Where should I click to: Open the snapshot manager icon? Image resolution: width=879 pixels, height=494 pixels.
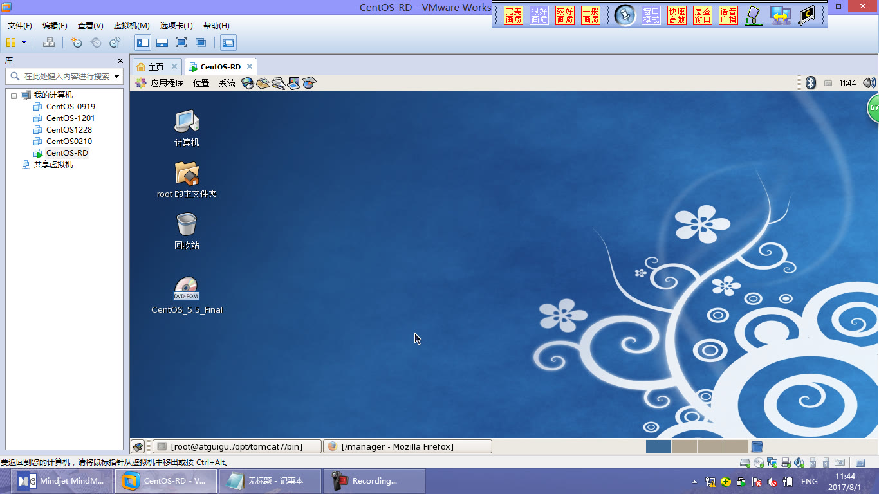tap(115, 42)
